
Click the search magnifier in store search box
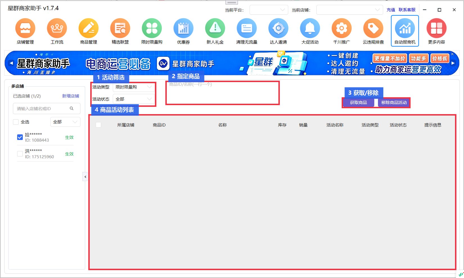point(72,109)
